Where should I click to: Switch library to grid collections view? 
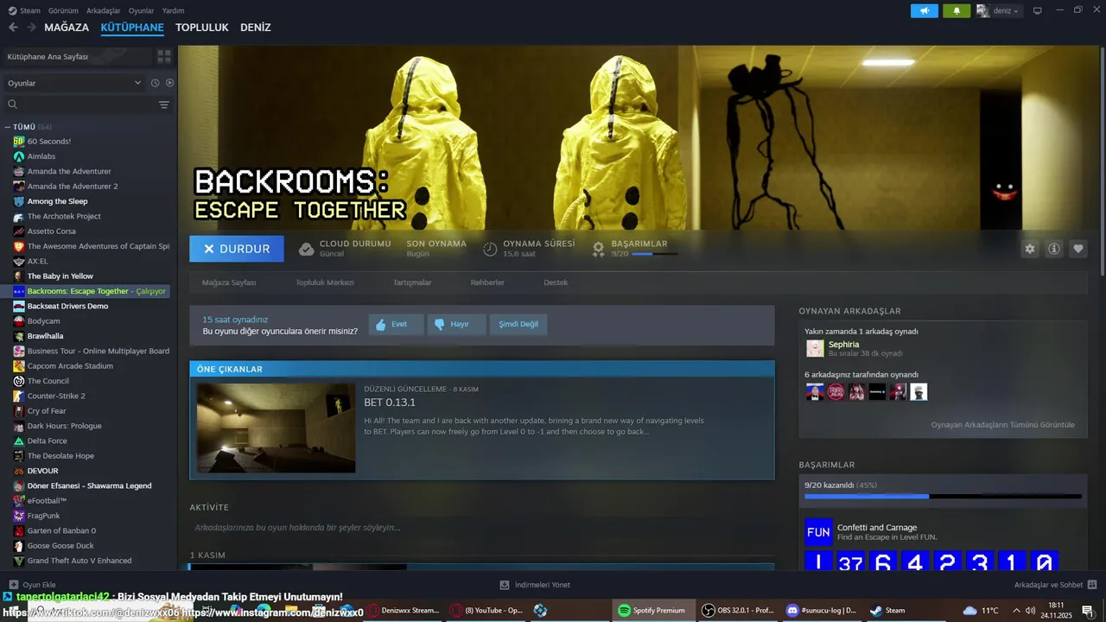164,56
